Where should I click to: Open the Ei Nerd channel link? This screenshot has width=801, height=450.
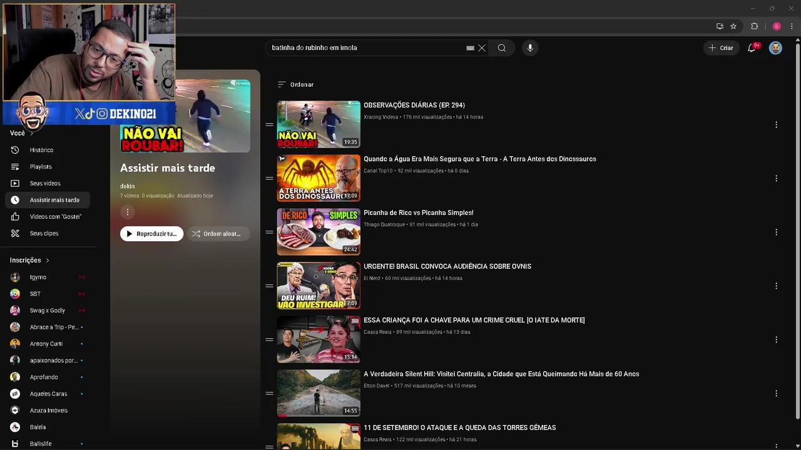(372, 279)
